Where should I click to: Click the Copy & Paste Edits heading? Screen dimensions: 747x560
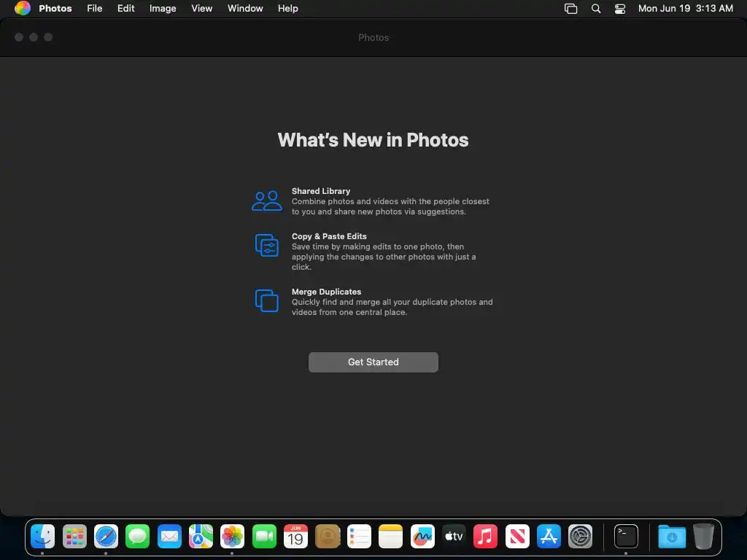(329, 236)
